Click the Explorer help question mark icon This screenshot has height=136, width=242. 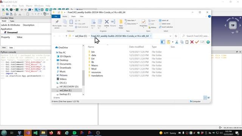209,16
